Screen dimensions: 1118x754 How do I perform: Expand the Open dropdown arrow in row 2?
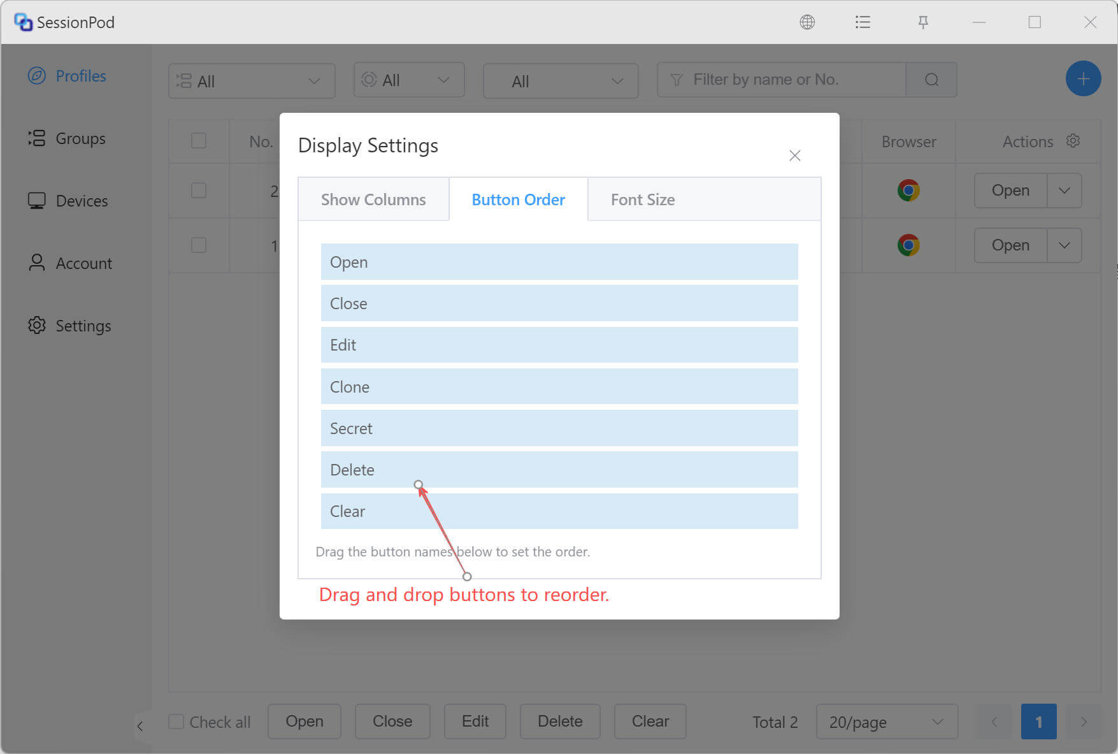pyautogui.click(x=1064, y=190)
